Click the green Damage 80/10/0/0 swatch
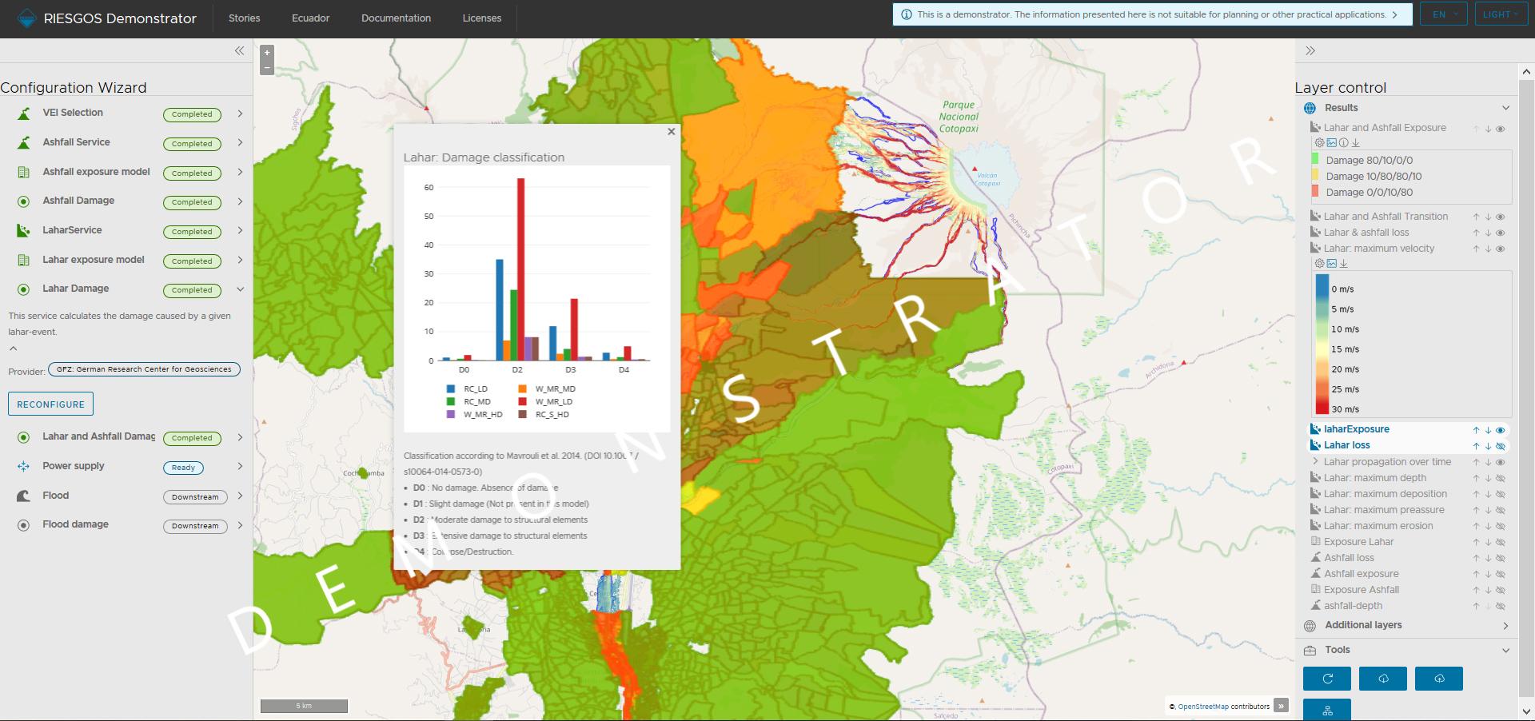Viewport: 1535px width, 721px height. click(1314, 160)
